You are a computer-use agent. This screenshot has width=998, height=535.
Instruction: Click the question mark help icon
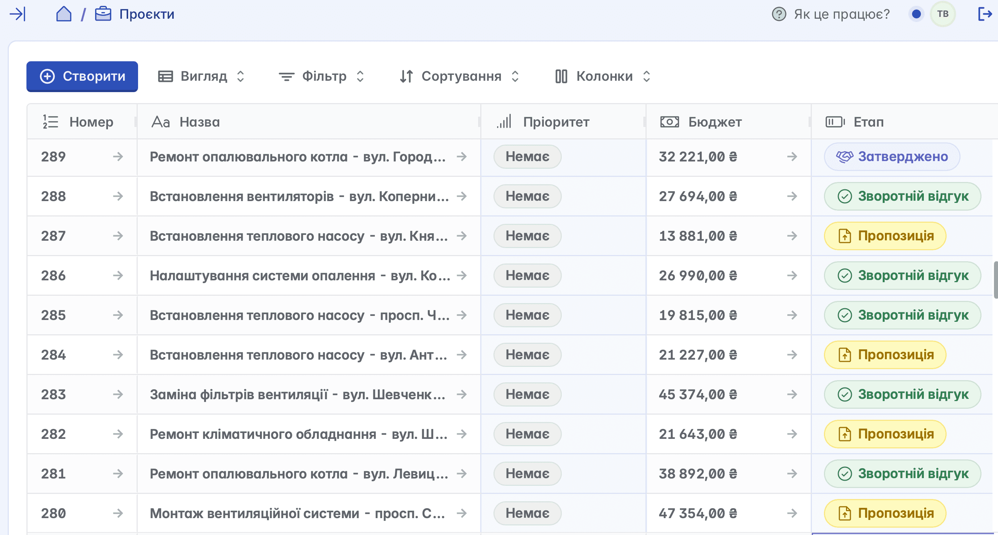(779, 14)
